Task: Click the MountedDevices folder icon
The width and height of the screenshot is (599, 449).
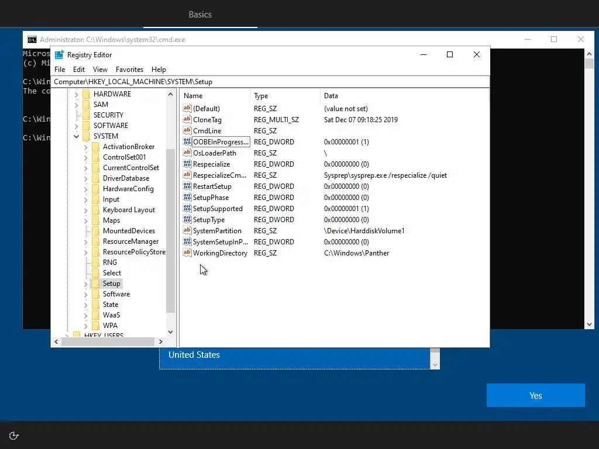Action: tap(95, 231)
